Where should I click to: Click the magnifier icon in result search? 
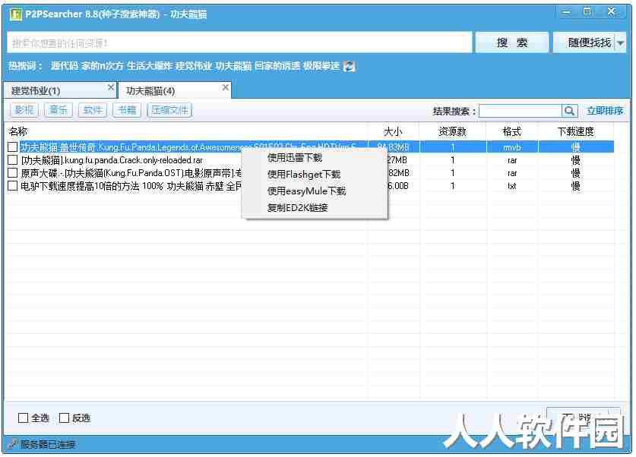tap(569, 111)
